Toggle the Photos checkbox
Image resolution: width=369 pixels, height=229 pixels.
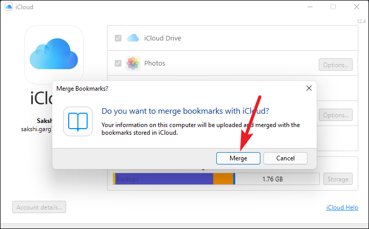pyautogui.click(x=118, y=64)
